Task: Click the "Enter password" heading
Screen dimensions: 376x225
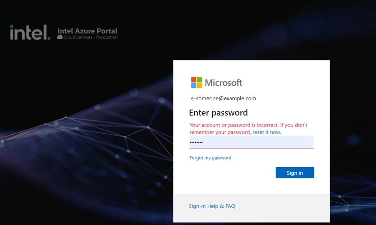Action: pyautogui.click(x=218, y=113)
